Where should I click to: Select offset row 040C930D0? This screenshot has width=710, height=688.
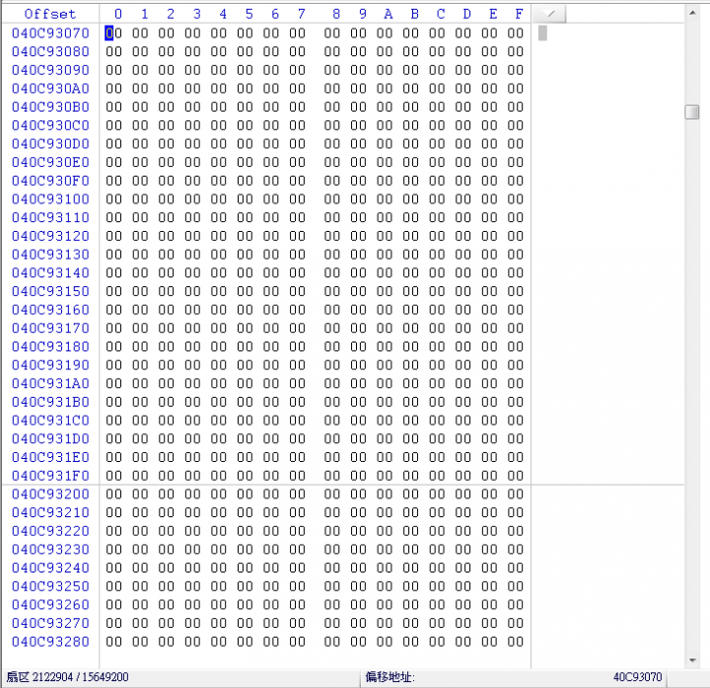(x=50, y=144)
